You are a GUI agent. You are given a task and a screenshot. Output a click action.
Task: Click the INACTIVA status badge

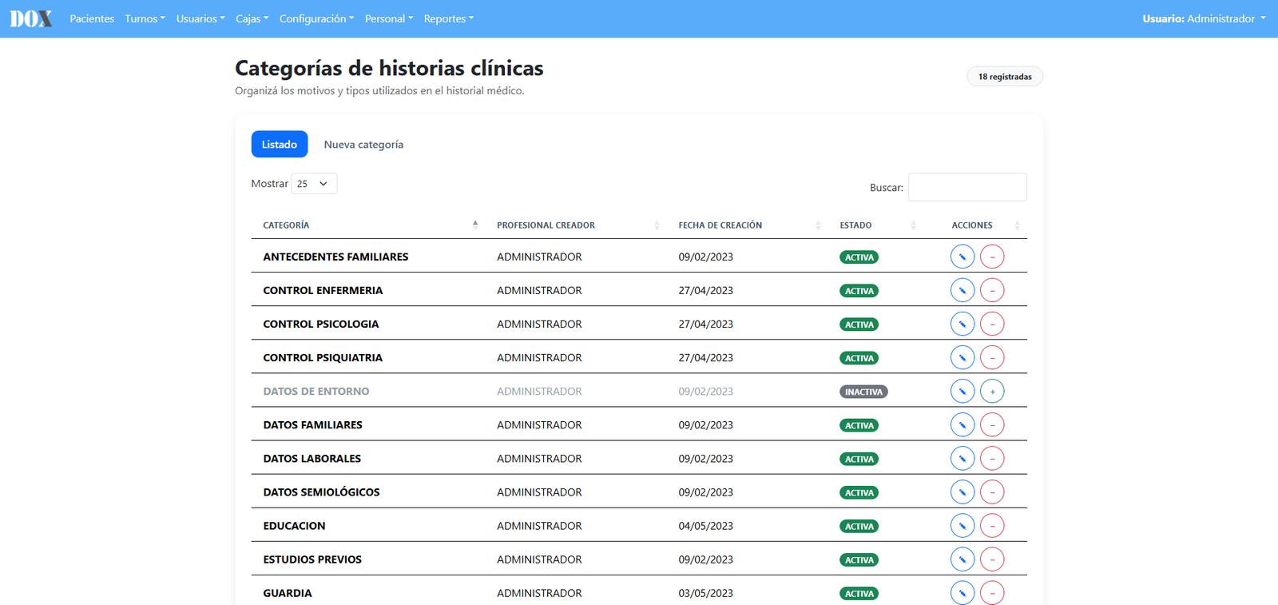tap(863, 392)
